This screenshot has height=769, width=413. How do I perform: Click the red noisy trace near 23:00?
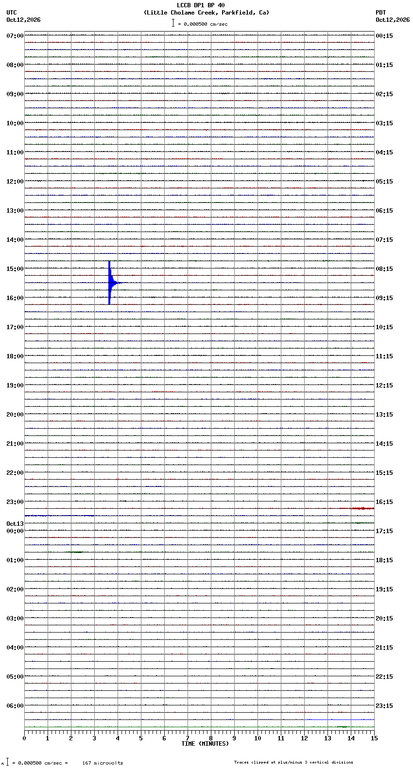pyautogui.click(x=357, y=508)
